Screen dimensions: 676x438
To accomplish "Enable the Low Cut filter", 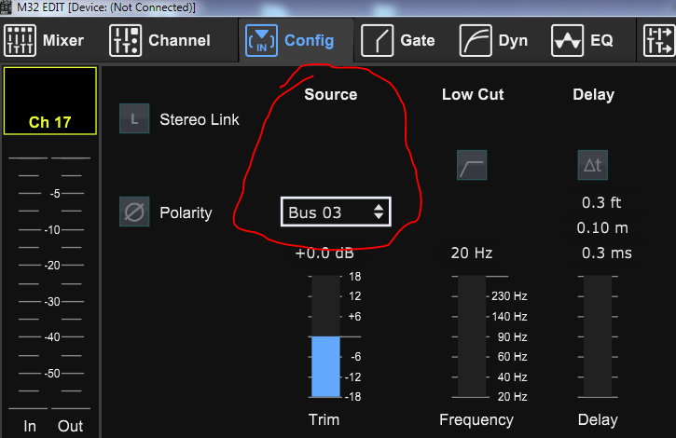I will [472, 165].
